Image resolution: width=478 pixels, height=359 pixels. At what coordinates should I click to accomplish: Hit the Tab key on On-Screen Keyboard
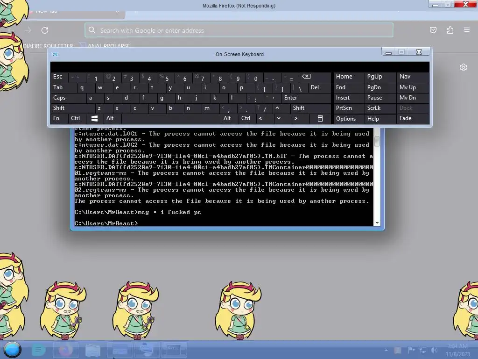[63, 87]
